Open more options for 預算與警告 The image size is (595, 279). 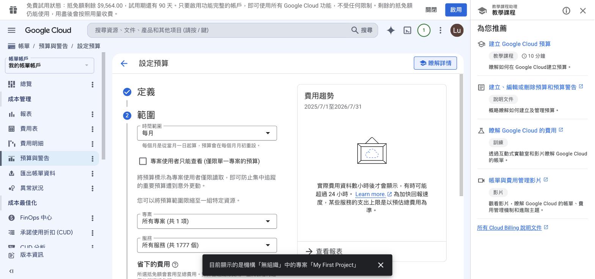pyautogui.click(x=92, y=159)
